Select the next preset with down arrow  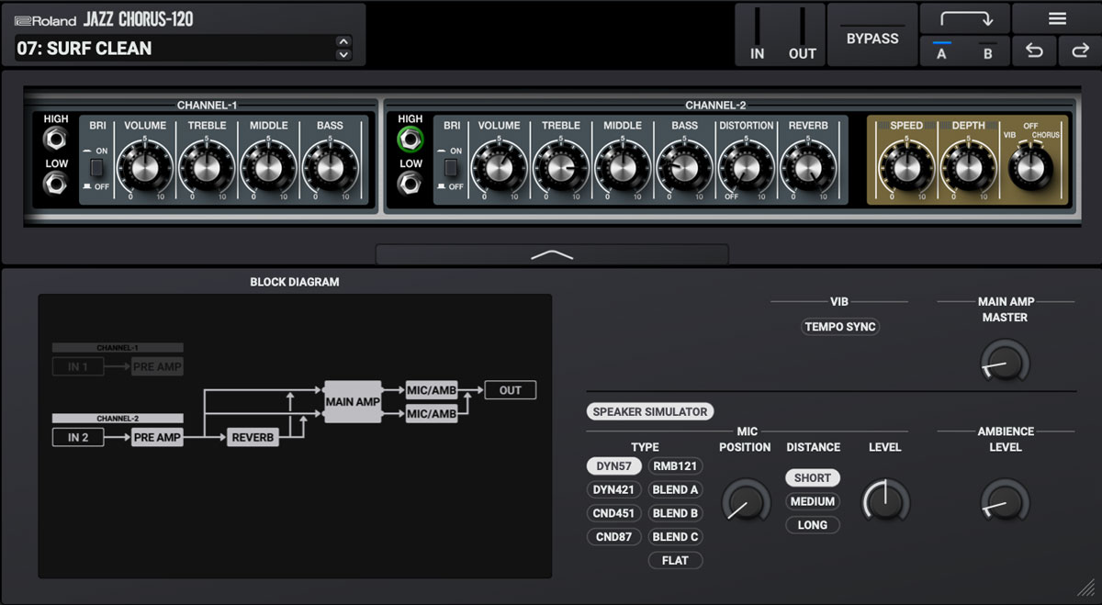(343, 54)
